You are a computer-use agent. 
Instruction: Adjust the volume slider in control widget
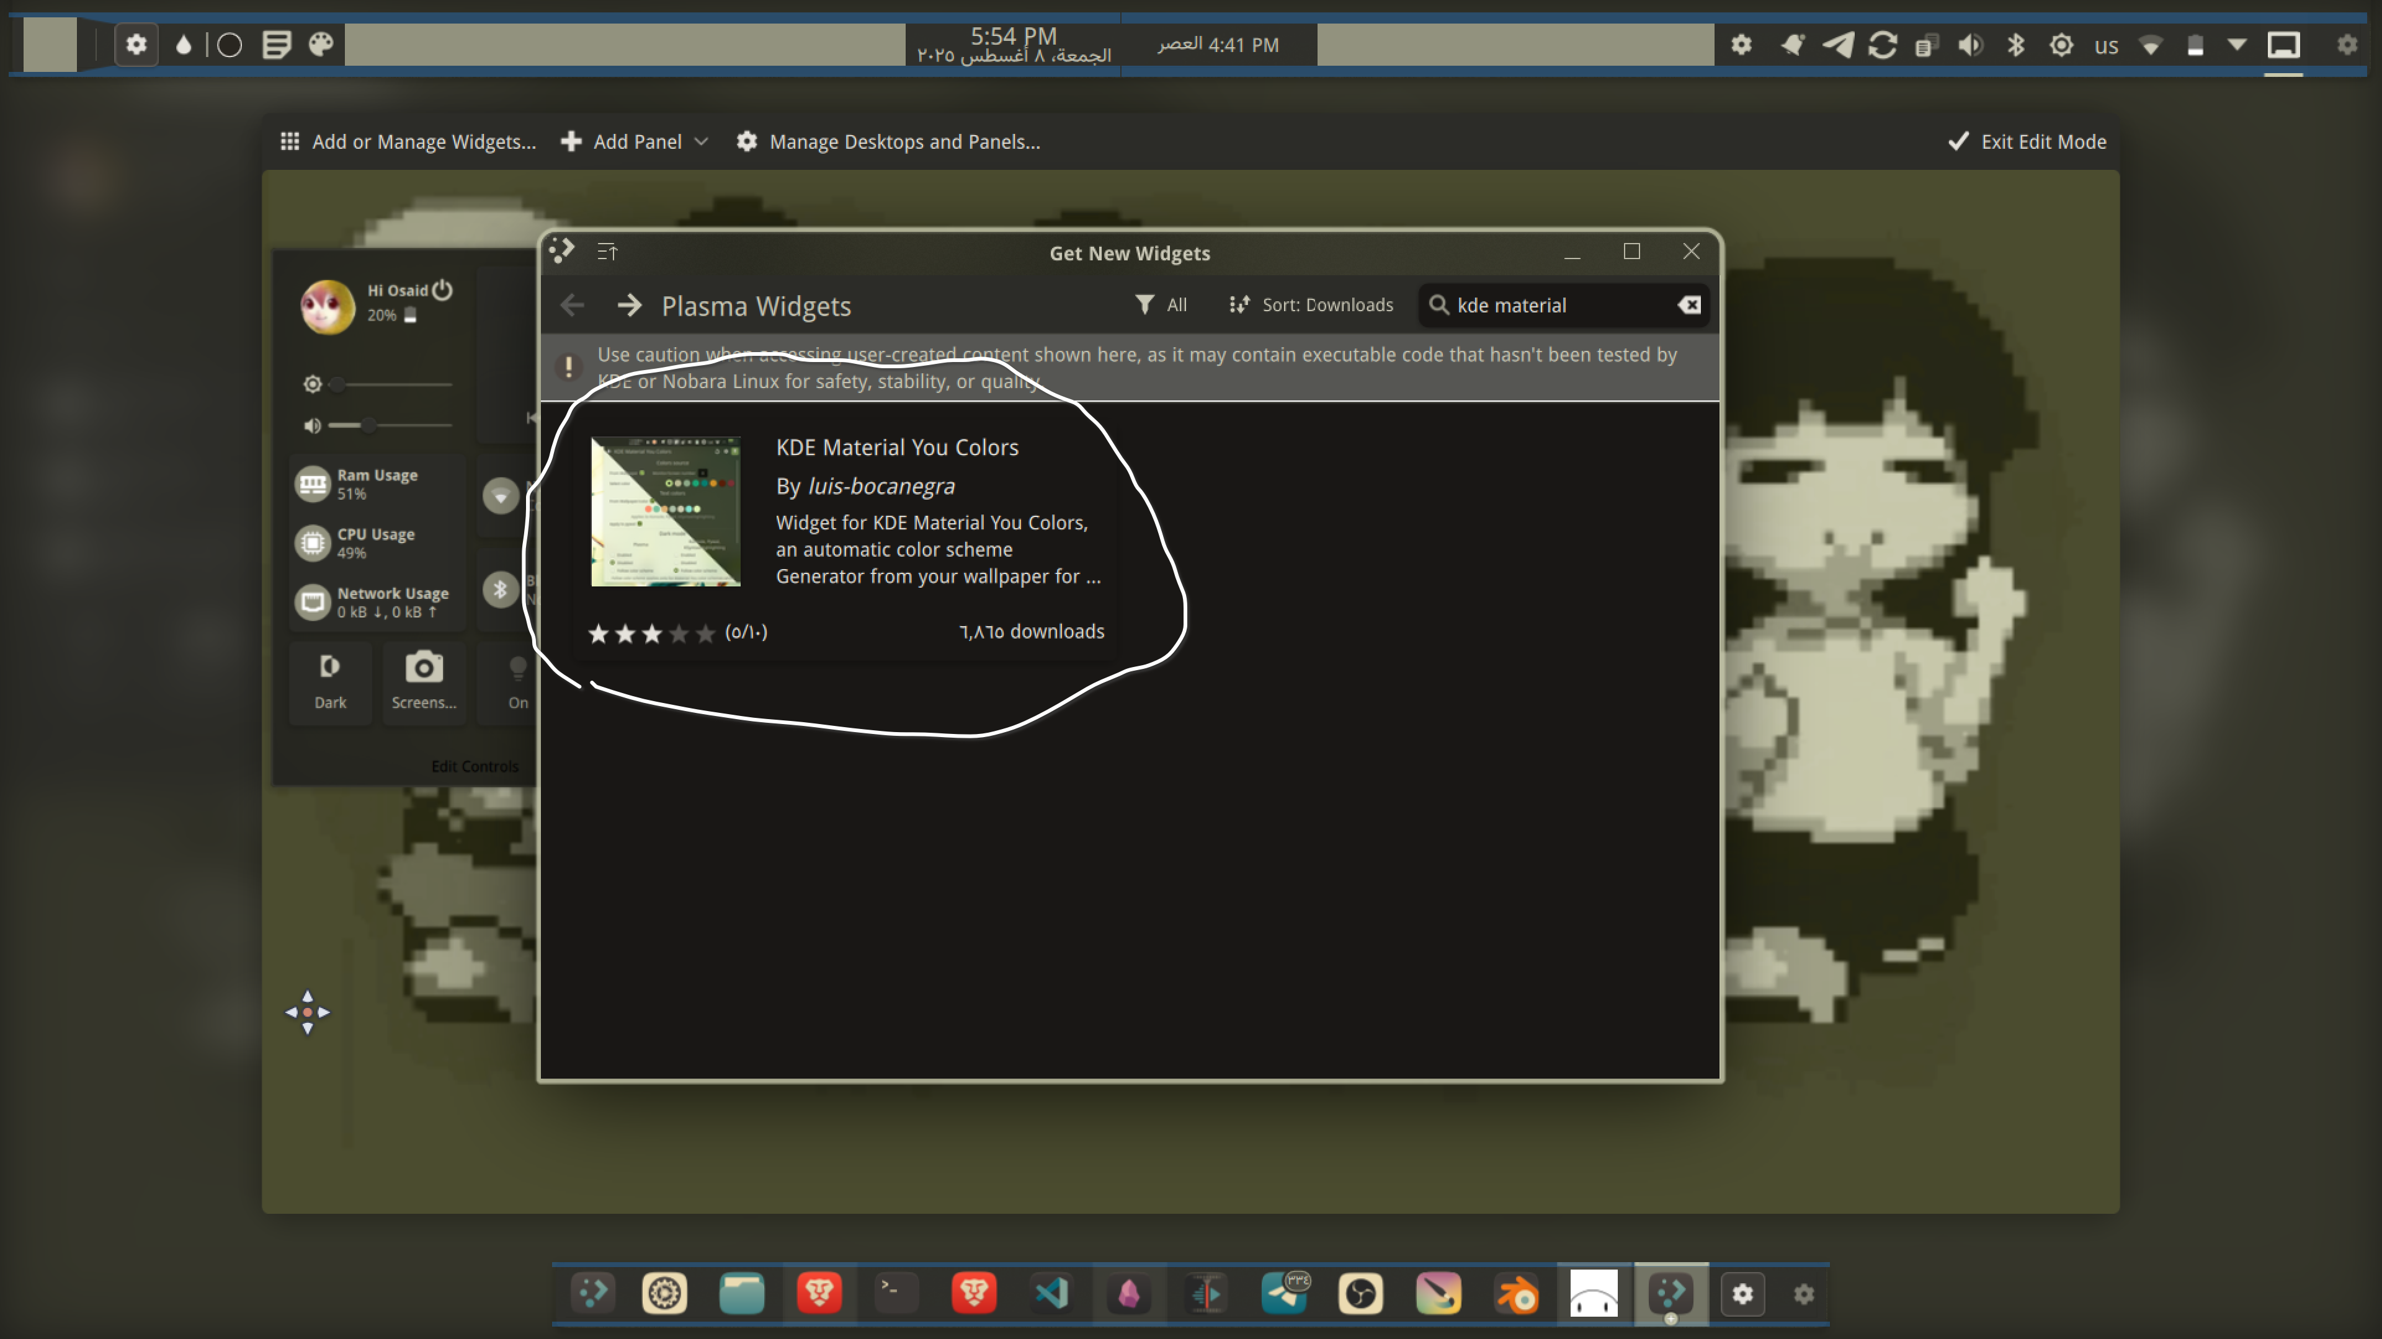pyautogui.click(x=393, y=425)
